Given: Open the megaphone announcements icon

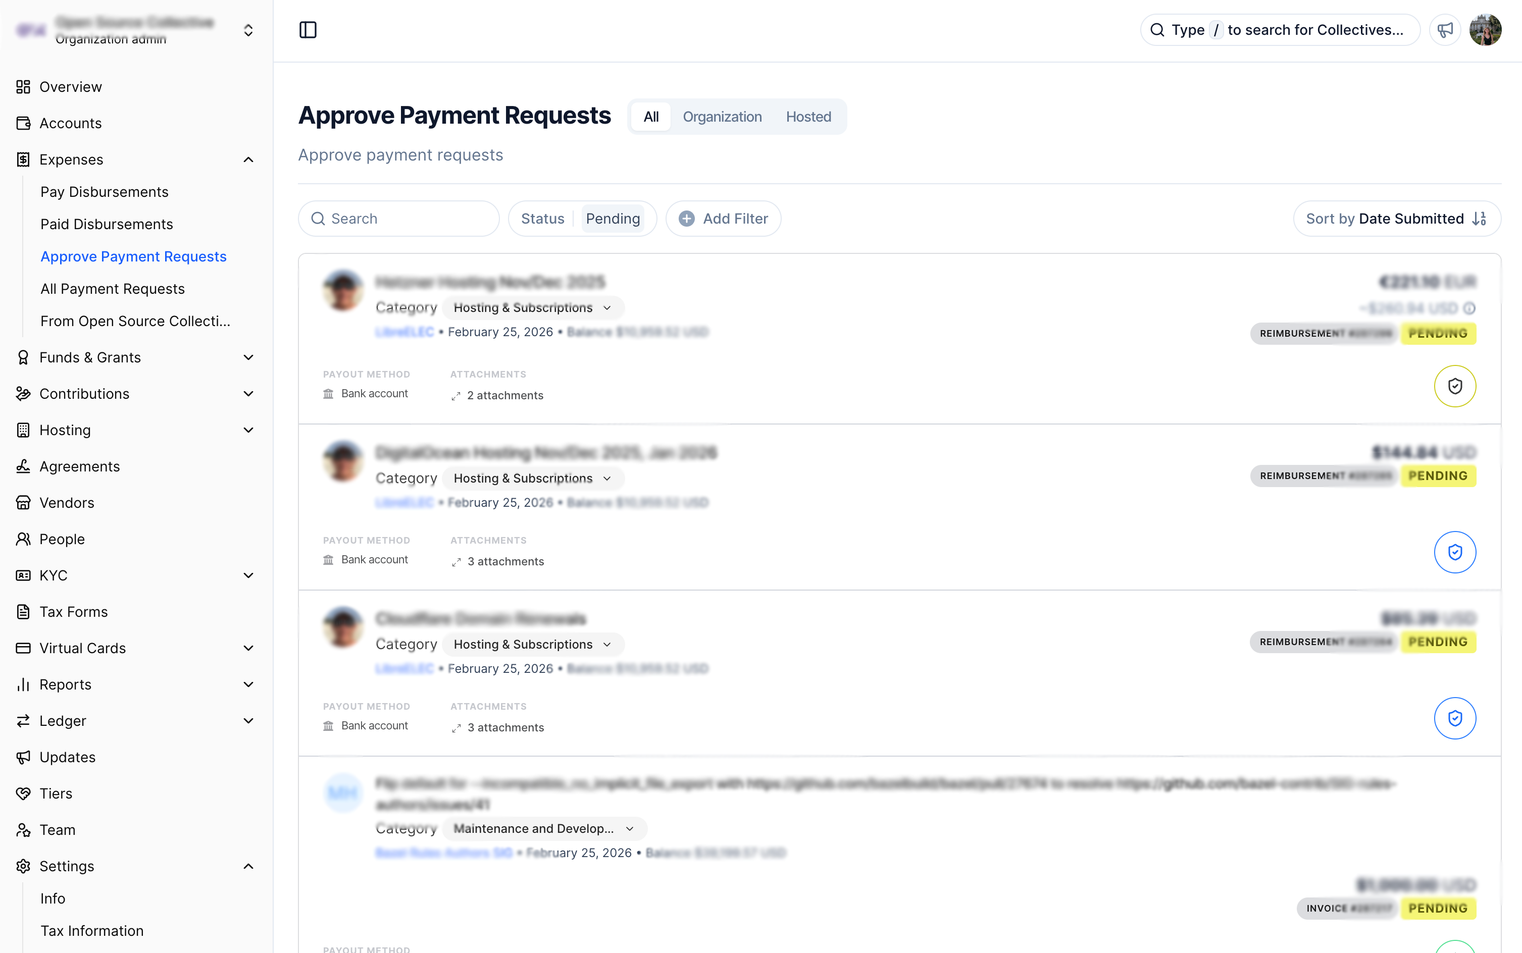Looking at the screenshot, I should [1444, 30].
